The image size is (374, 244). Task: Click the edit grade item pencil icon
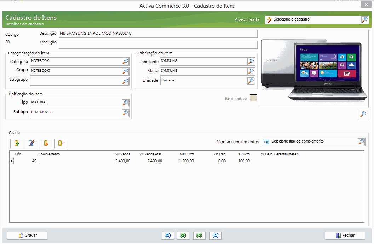point(31,143)
